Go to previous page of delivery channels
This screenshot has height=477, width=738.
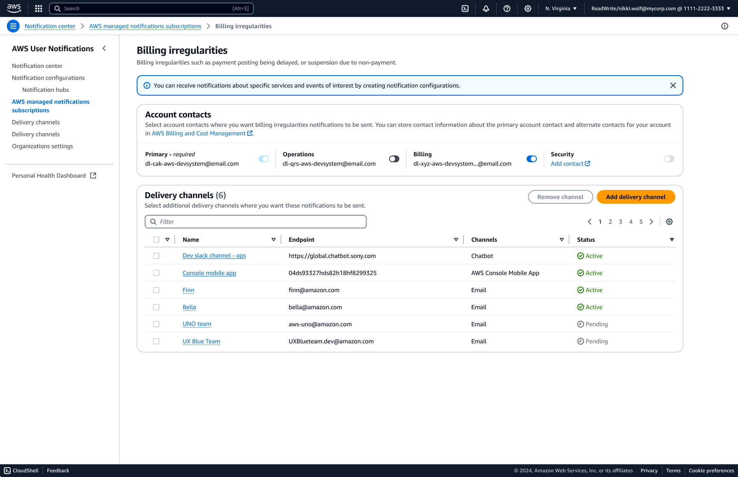tap(590, 222)
